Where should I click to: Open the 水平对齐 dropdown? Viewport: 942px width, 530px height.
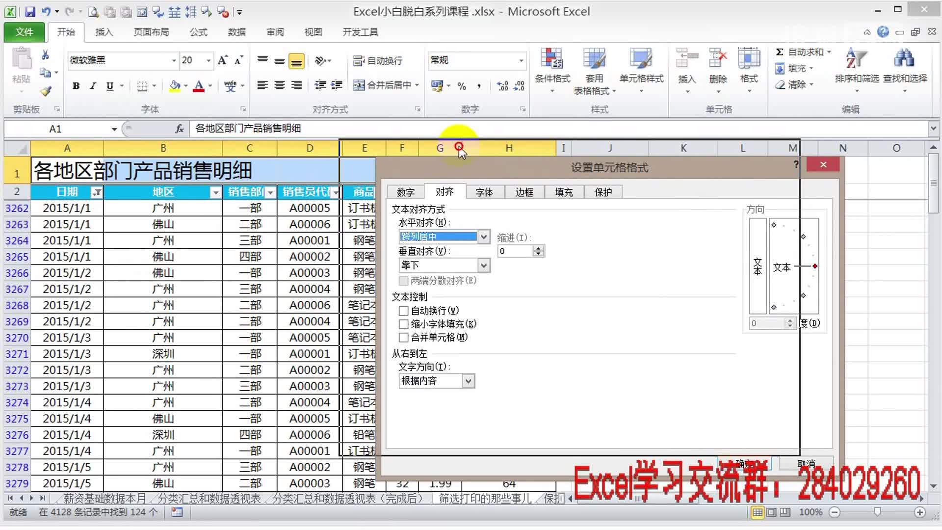click(x=483, y=237)
